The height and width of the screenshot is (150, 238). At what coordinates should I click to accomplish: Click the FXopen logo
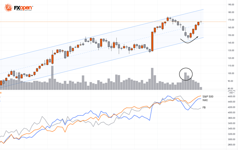coord(19,8)
